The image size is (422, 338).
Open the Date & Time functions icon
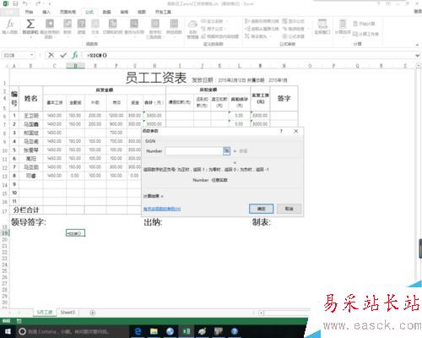[112, 24]
